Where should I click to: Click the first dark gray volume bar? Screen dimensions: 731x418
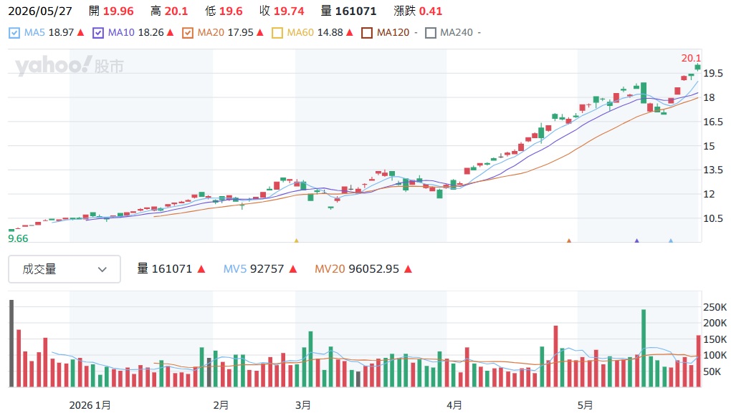11,344
